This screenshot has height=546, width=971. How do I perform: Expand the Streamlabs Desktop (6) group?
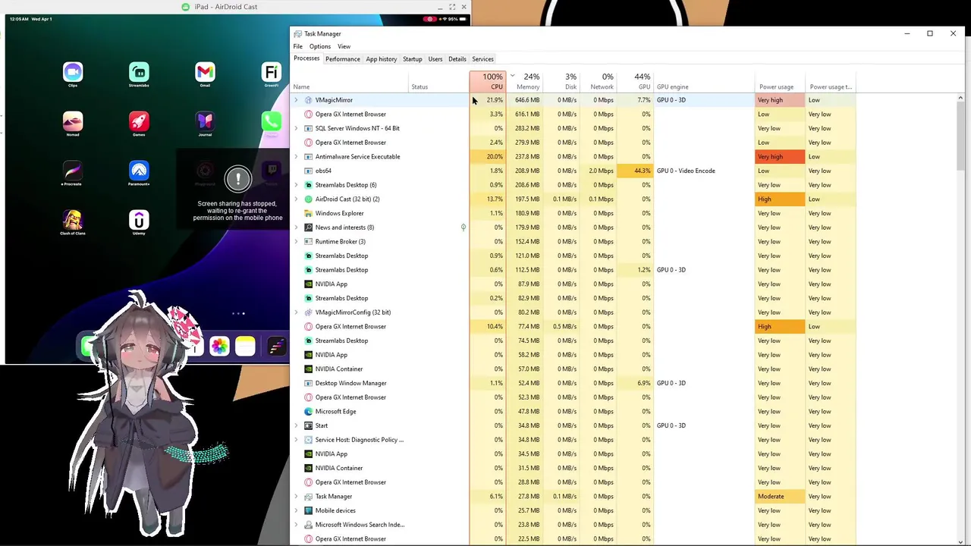click(x=296, y=185)
